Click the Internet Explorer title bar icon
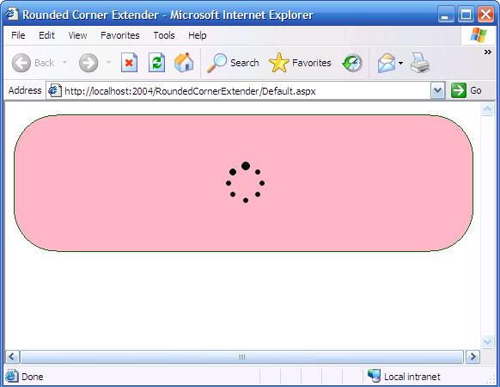 coord(12,14)
